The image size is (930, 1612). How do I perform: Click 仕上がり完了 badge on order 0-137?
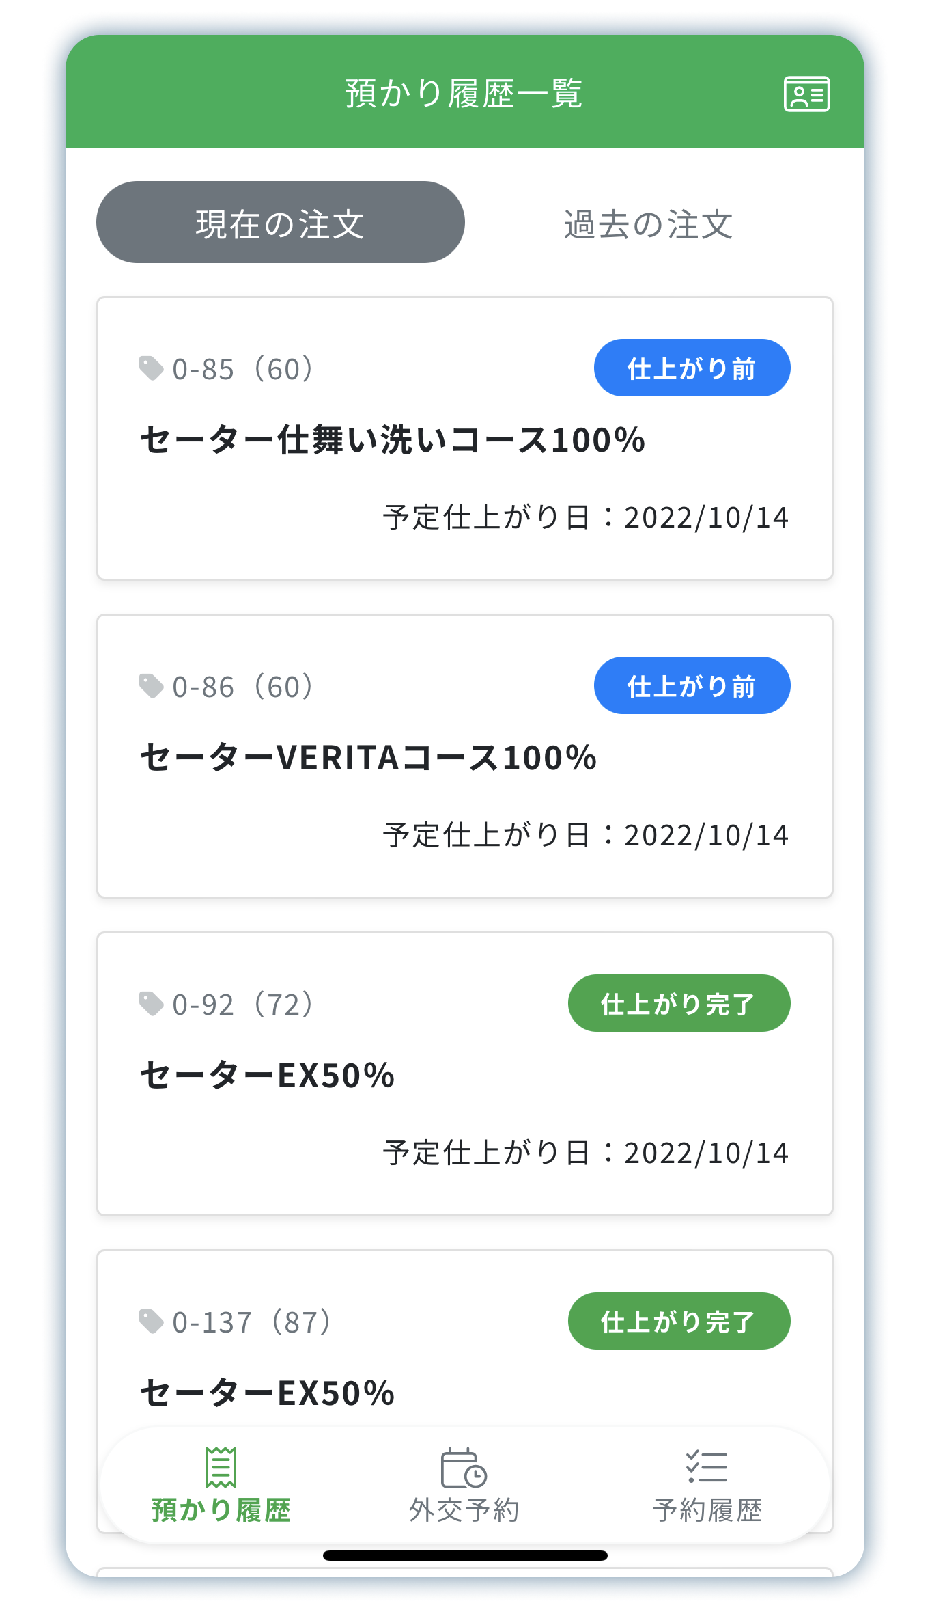click(679, 1322)
